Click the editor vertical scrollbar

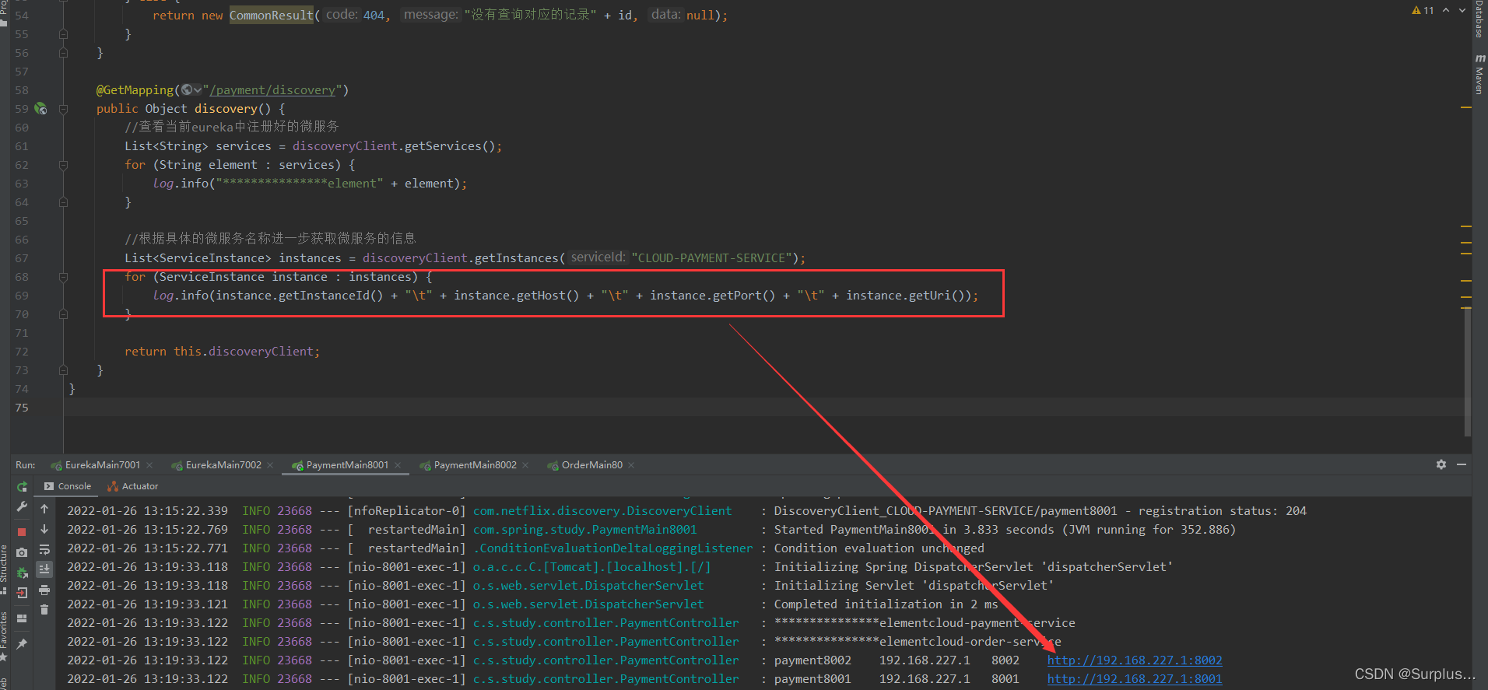pyautogui.click(x=1468, y=373)
